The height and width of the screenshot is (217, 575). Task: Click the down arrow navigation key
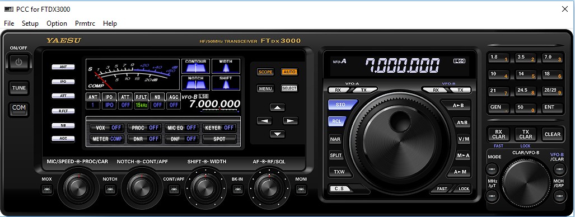(278, 134)
